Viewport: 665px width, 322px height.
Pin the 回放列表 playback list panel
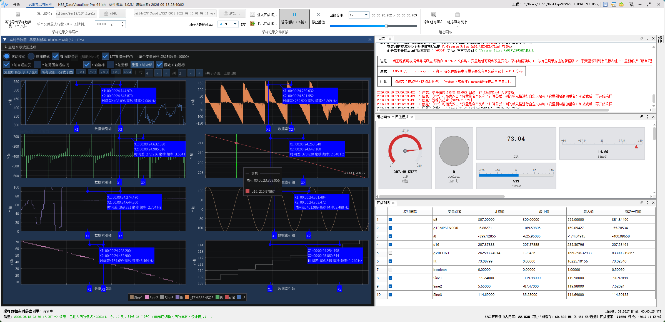(x=647, y=203)
